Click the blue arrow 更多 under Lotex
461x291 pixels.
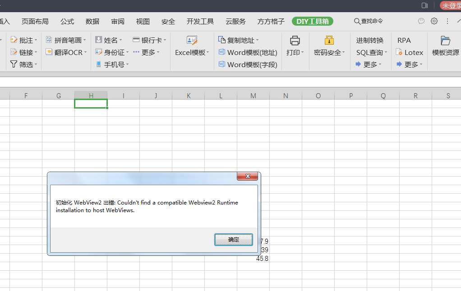(409, 64)
